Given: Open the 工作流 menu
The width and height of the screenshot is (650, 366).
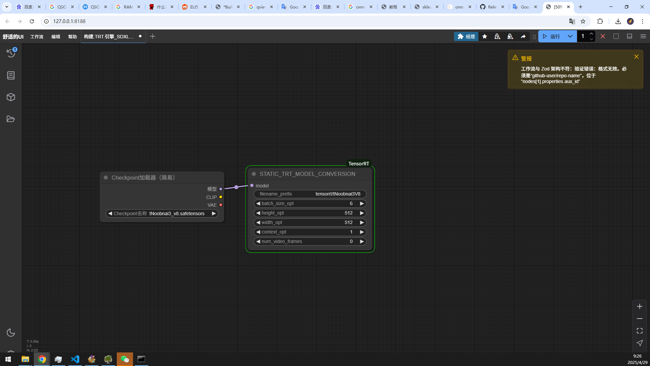Looking at the screenshot, I should [x=37, y=37].
